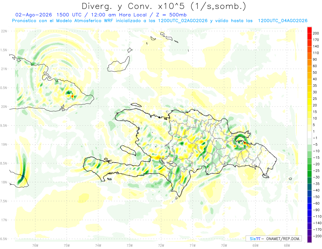Image resolution: width=322 pixels, height=249 pixels.
Task: Click the "74W" longitude label
Action: coord(98,246)
